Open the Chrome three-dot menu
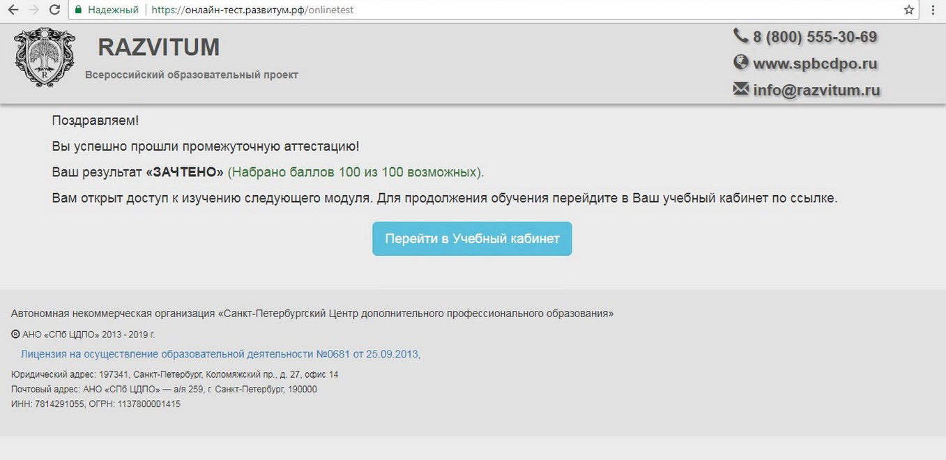The width and height of the screenshot is (946, 460). coord(932,10)
